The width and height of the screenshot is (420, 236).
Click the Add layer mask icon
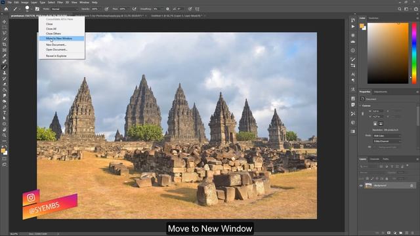[388, 233]
